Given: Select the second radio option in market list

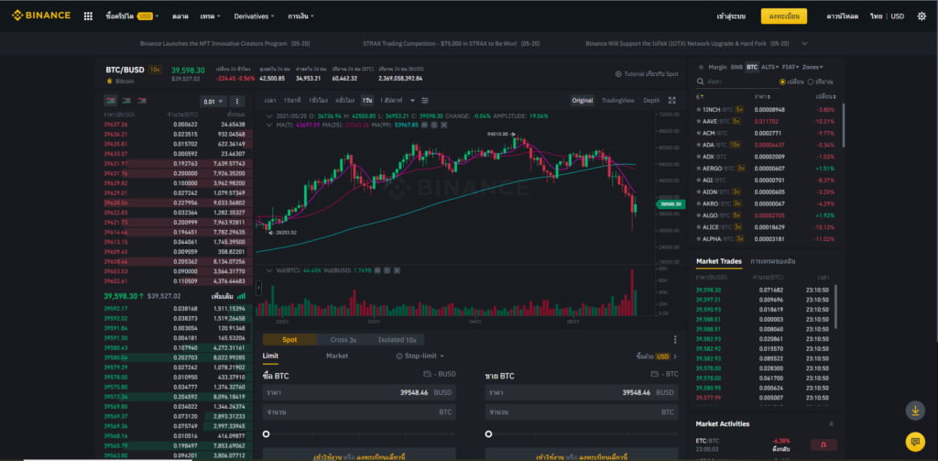Looking at the screenshot, I should (811, 82).
